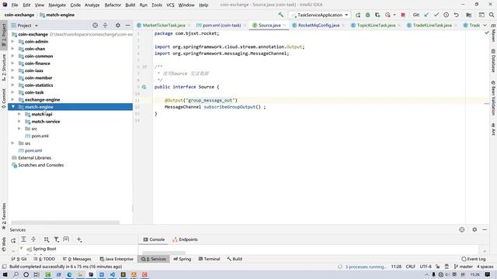The width and height of the screenshot is (497, 279).
Task: Collapse the match-engine module
Action: (13, 107)
